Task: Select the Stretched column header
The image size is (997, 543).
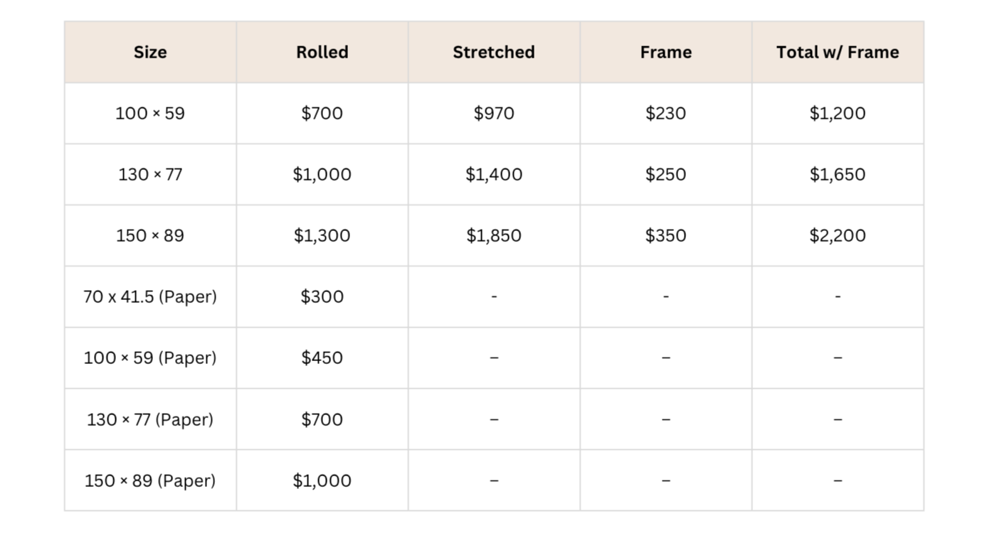Action: tap(494, 53)
